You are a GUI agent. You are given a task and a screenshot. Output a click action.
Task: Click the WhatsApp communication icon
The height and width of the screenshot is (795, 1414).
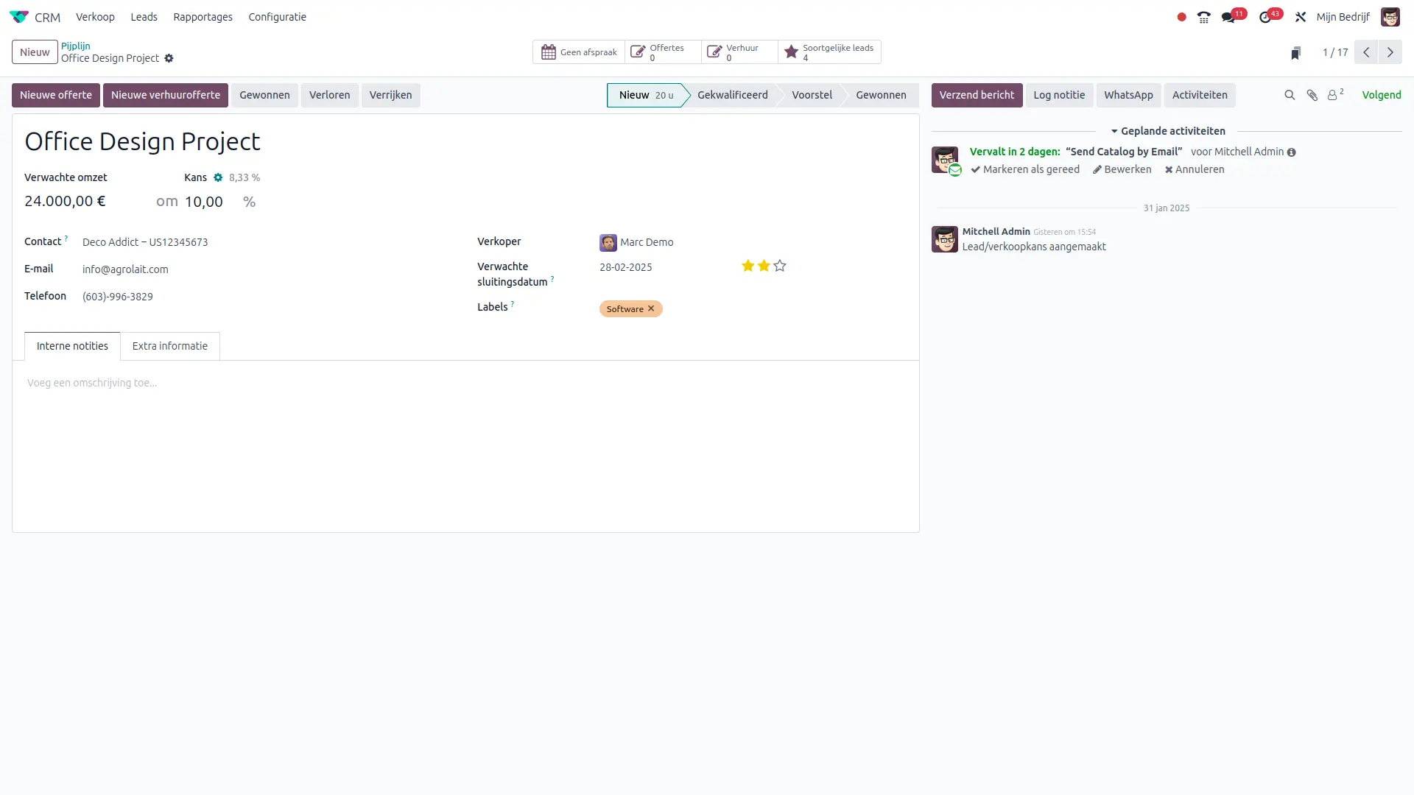tap(1128, 94)
